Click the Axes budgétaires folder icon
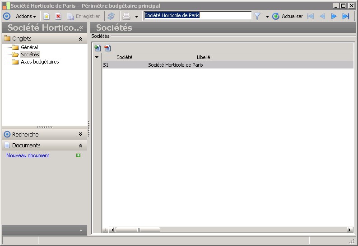This screenshot has height=246, width=358. click(15, 62)
